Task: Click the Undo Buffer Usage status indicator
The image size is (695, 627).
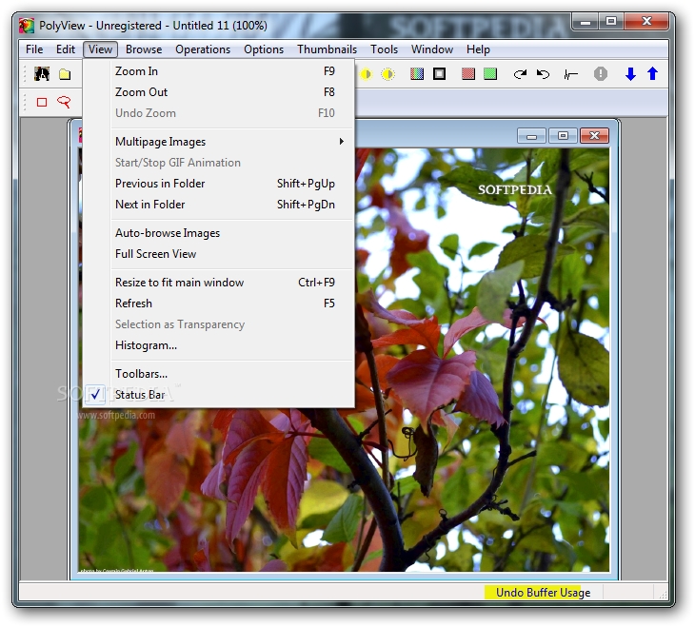Action: pyautogui.click(x=544, y=593)
